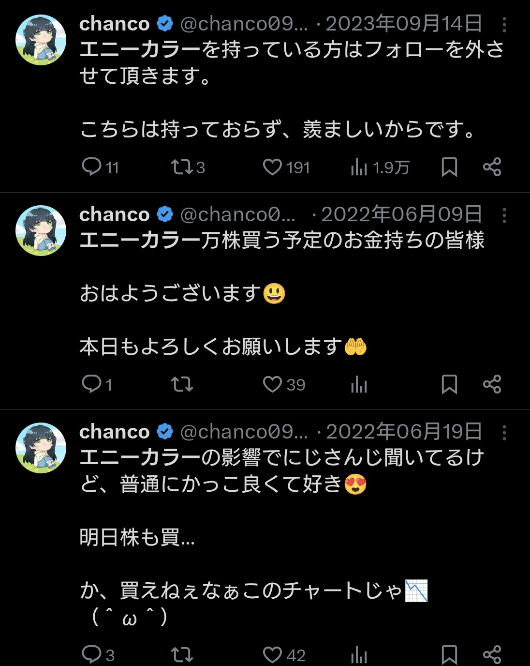Reply to the 2023年09月14日 tweet
The width and height of the screenshot is (530, 666).
[91, 167]
